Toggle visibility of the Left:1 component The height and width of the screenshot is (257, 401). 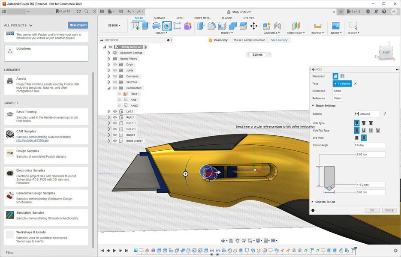115,111
